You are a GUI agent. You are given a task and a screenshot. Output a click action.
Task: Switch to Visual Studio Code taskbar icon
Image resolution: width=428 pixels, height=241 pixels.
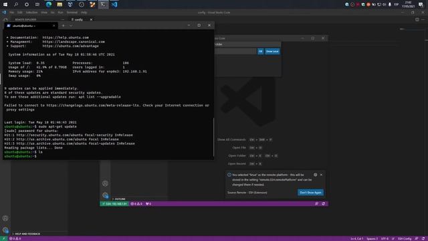(x=114, y=5)
